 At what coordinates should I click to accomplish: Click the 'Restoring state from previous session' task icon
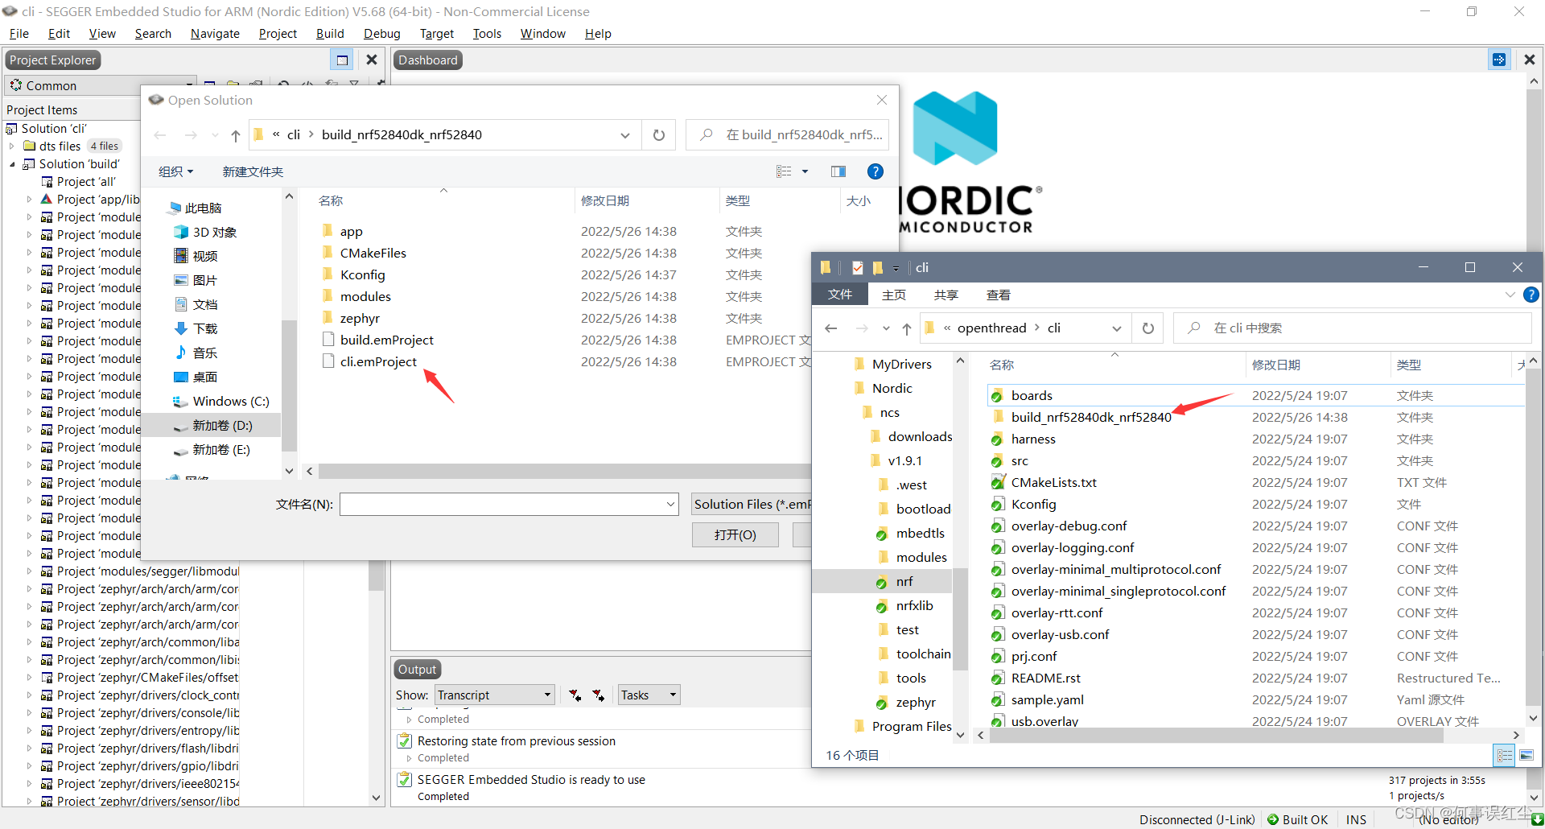point(405,740)
